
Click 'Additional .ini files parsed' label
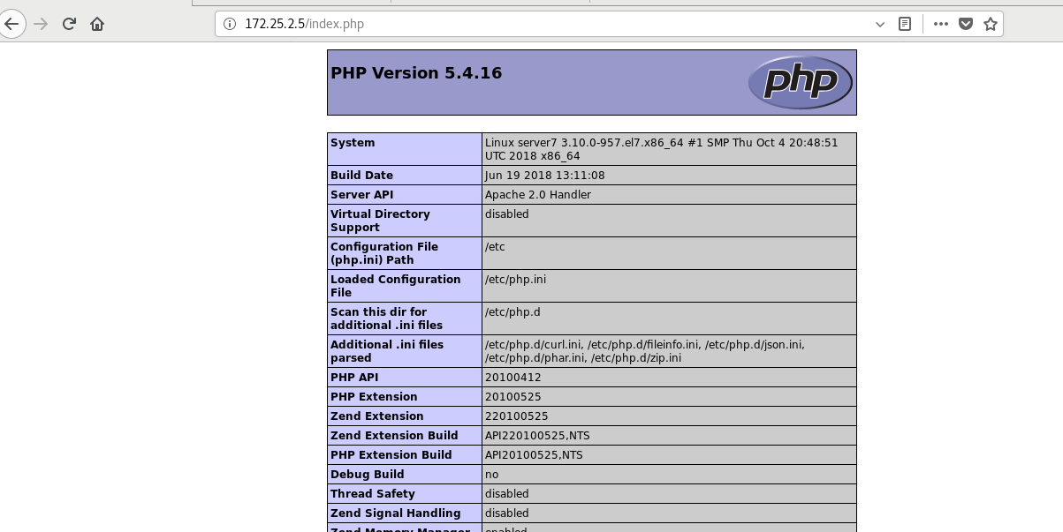tap(387, 351)
